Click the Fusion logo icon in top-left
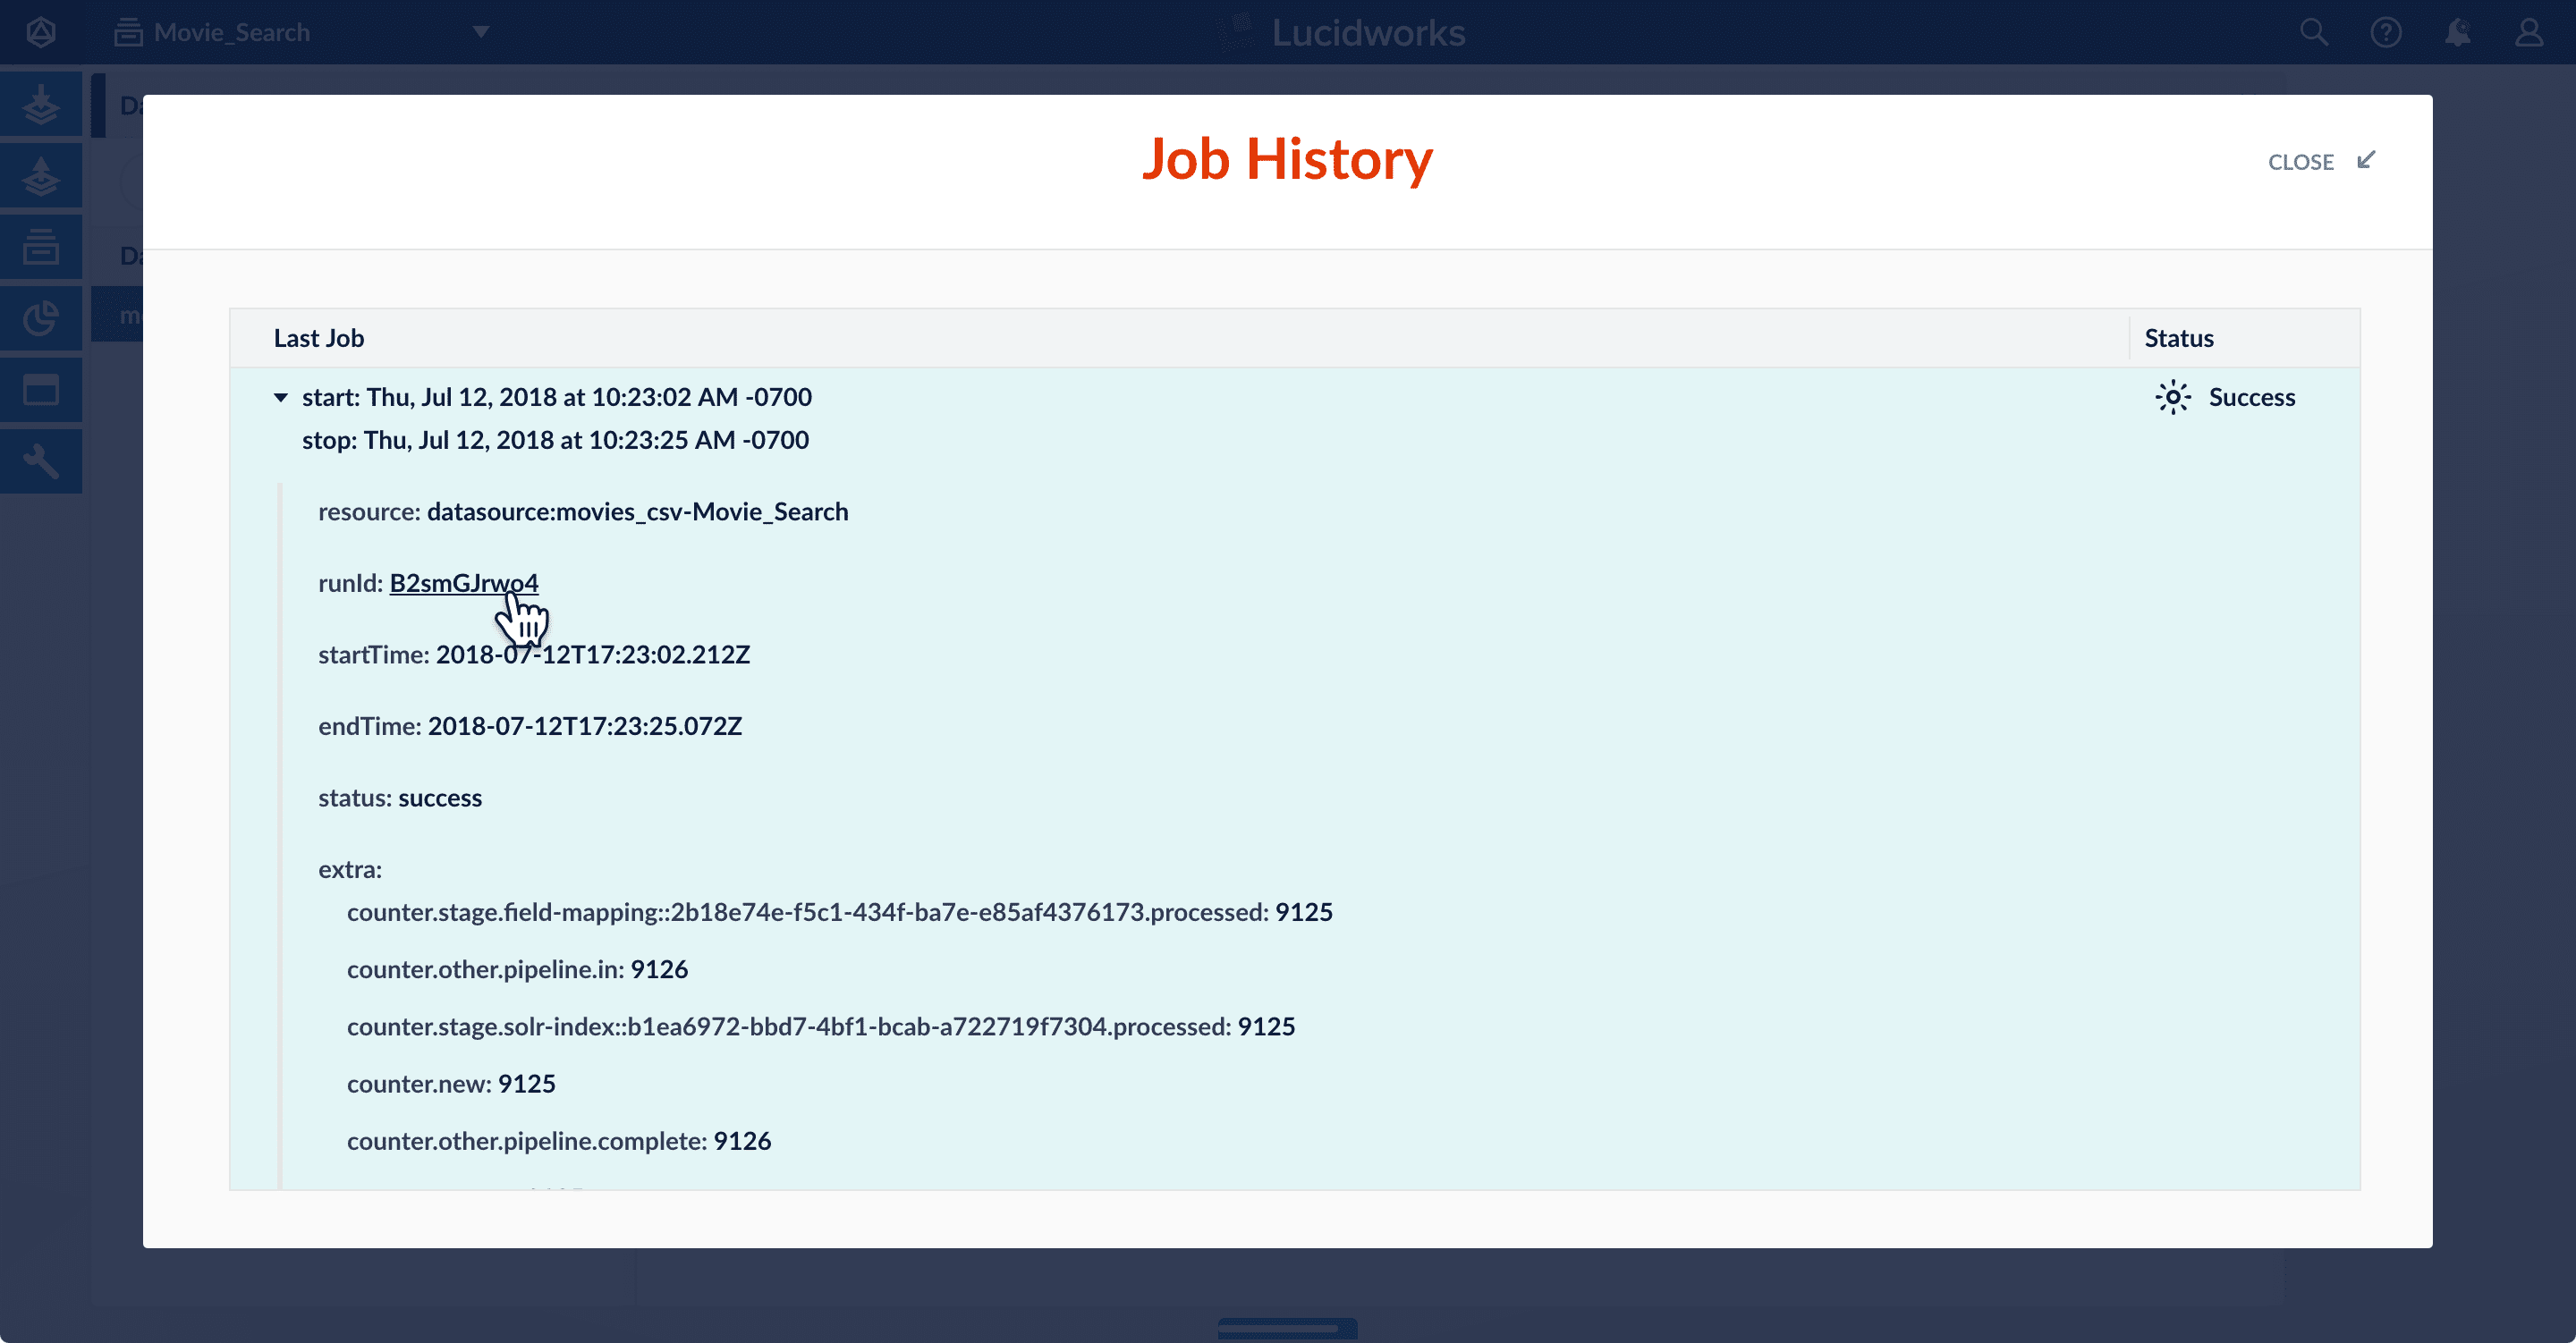The height and width of the screenshot is (1343, 2576). 41,32
